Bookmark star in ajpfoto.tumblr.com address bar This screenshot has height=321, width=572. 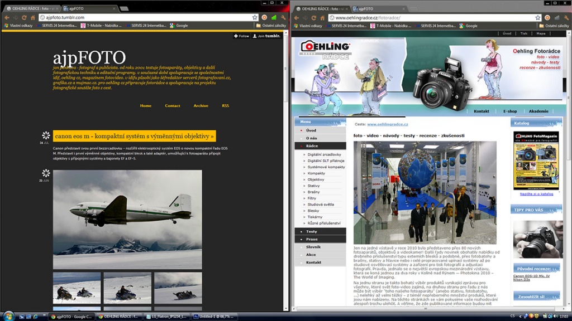[255, 17]
